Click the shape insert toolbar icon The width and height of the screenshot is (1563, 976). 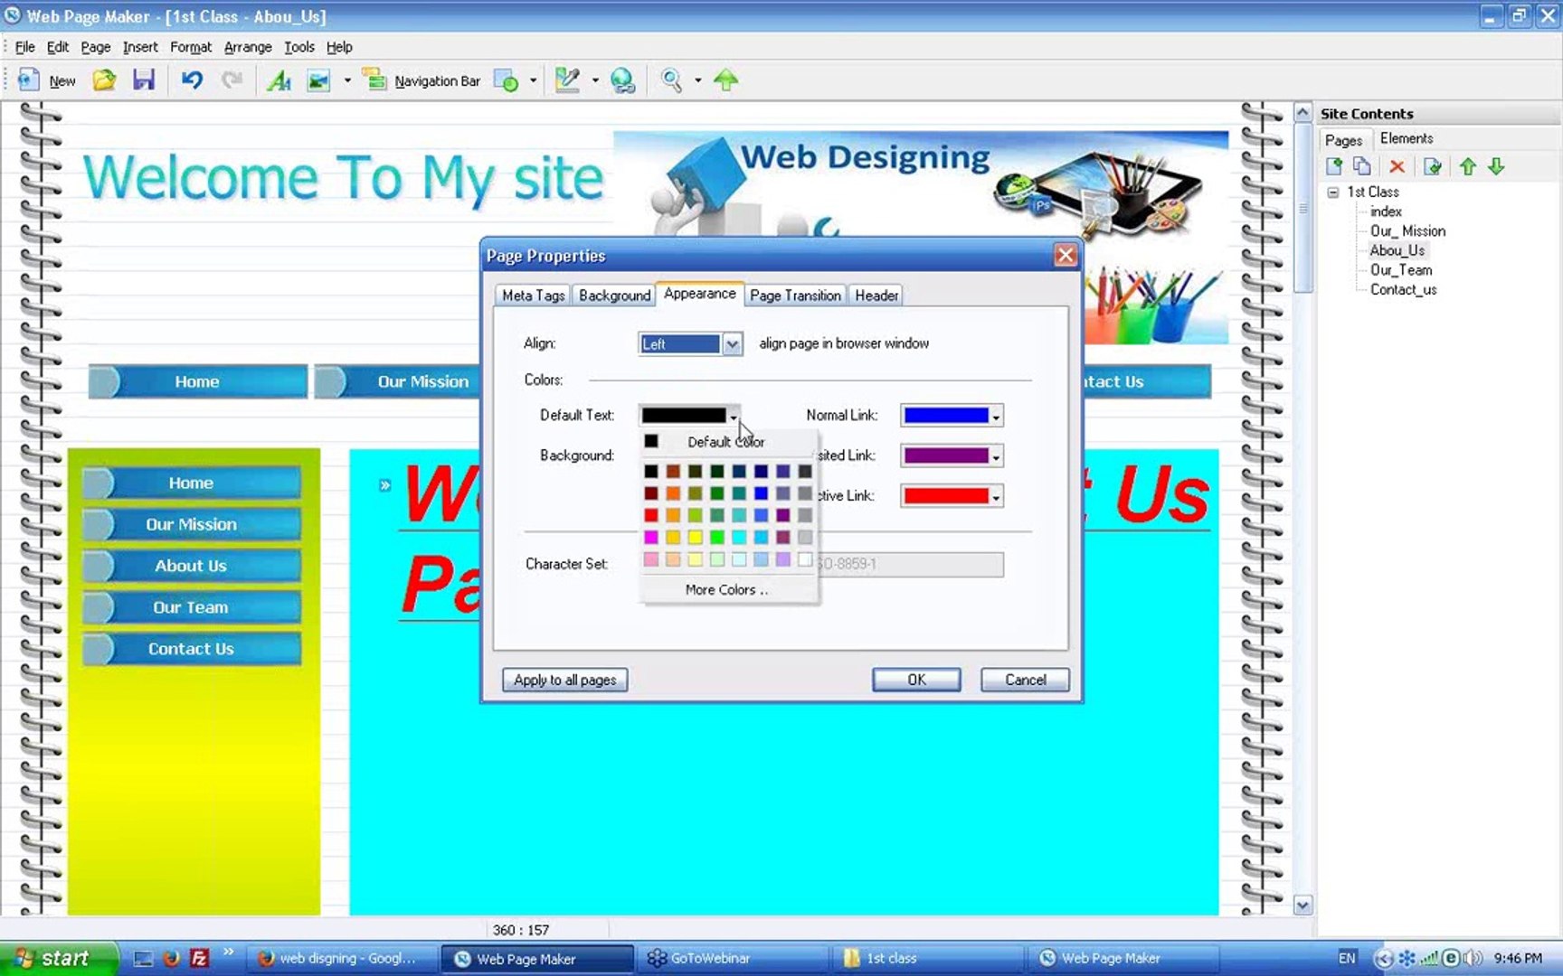pos(507,80)
